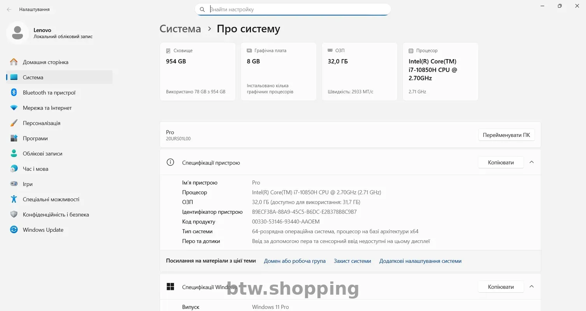Click the Bluetooth та пристрої icon

pos(14,93)
